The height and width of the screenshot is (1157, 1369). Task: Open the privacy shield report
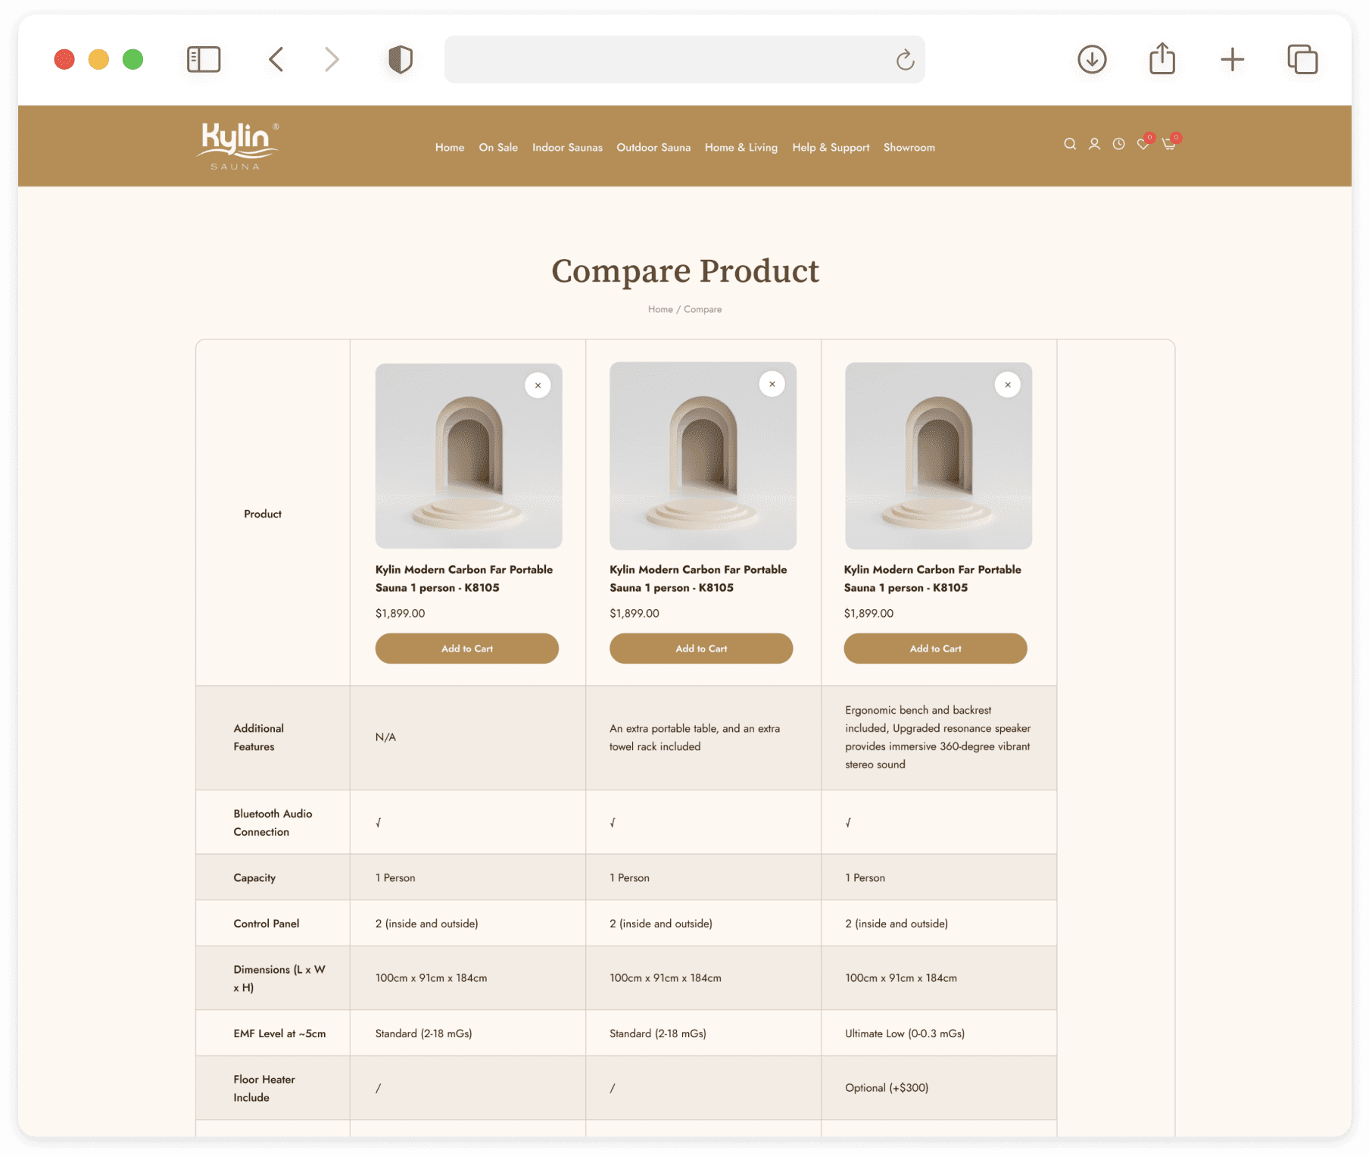click(x=401, y=59)
